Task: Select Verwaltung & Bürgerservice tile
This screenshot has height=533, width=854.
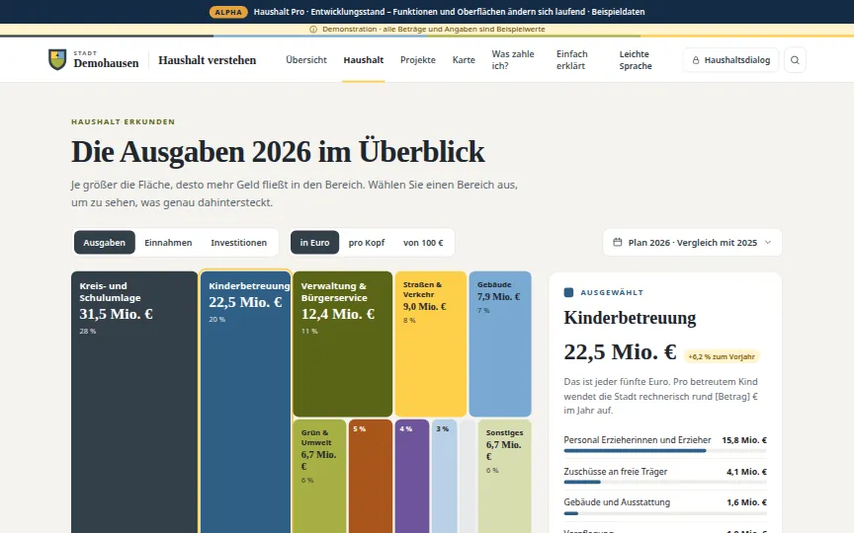Action: (343, 343)
